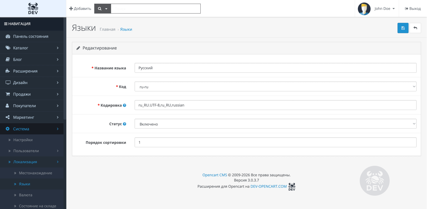427x209 pixels.
Task: Click the Статус help question icon
Action: pos(125,124)
